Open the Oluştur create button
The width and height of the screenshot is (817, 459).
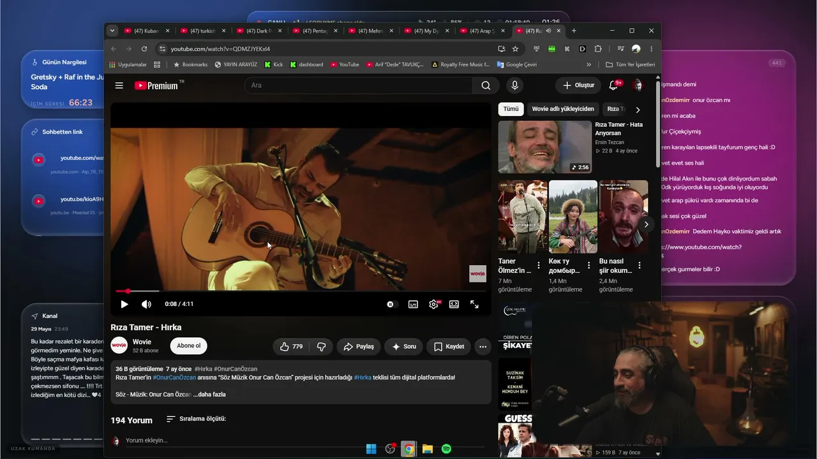[x=578, y=85]
